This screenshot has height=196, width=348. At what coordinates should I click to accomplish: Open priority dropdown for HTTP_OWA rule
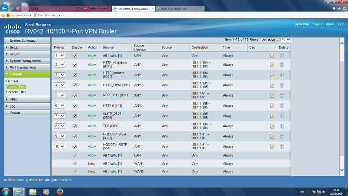point(60,85)
